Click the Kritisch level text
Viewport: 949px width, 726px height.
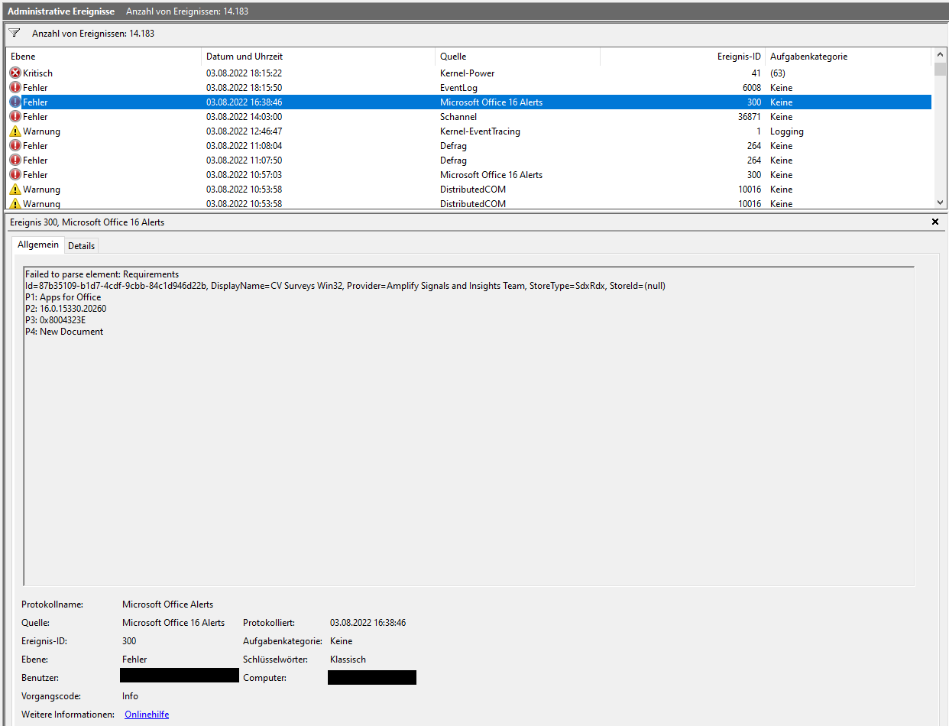click(x=37, y=73)
